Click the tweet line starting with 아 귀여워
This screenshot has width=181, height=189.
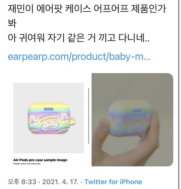click(78, 38)
